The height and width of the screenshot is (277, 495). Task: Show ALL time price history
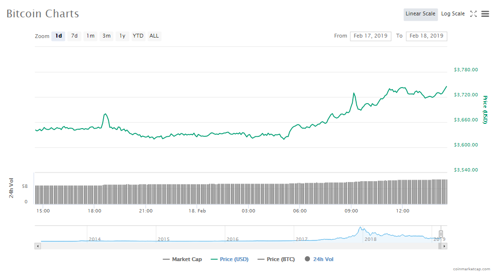coord(154,36)
